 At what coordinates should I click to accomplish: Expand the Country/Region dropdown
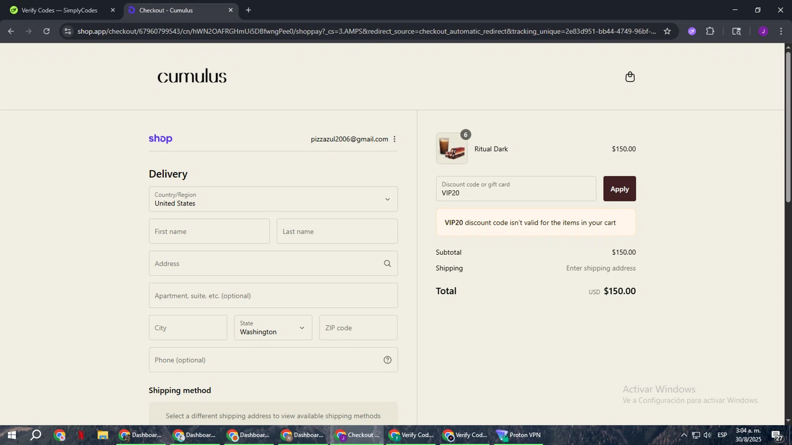point(273,199)
